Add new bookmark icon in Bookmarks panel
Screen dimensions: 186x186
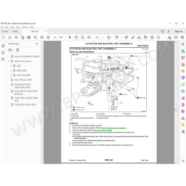(x=18, y=50)
